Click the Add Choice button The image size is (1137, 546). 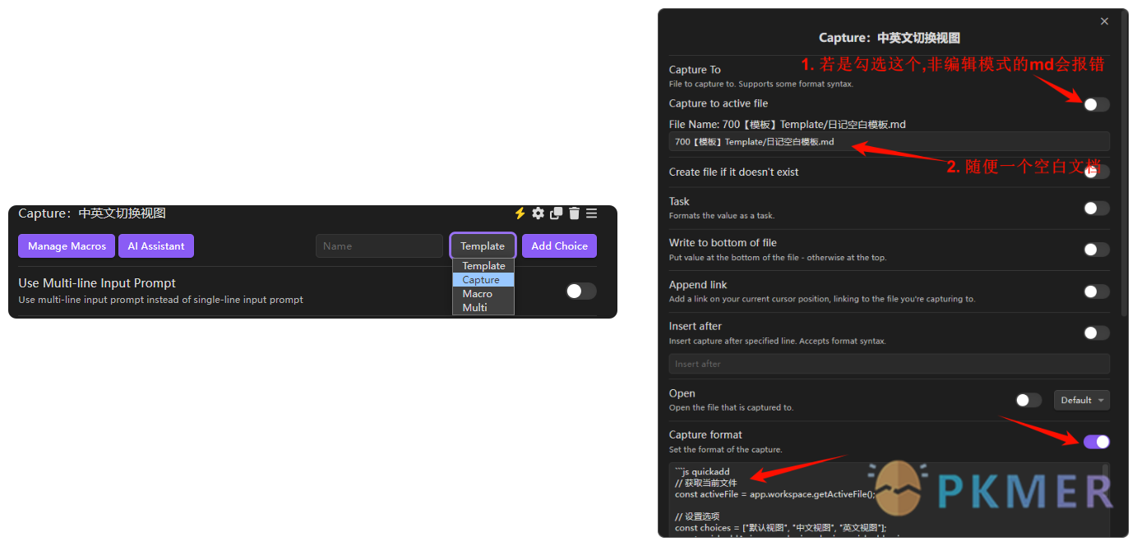coord(559,246)
